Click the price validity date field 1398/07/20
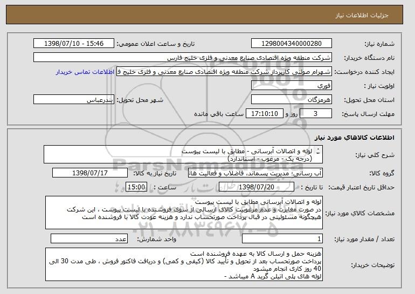Screen dimensions: 415x294 point(257,187)
